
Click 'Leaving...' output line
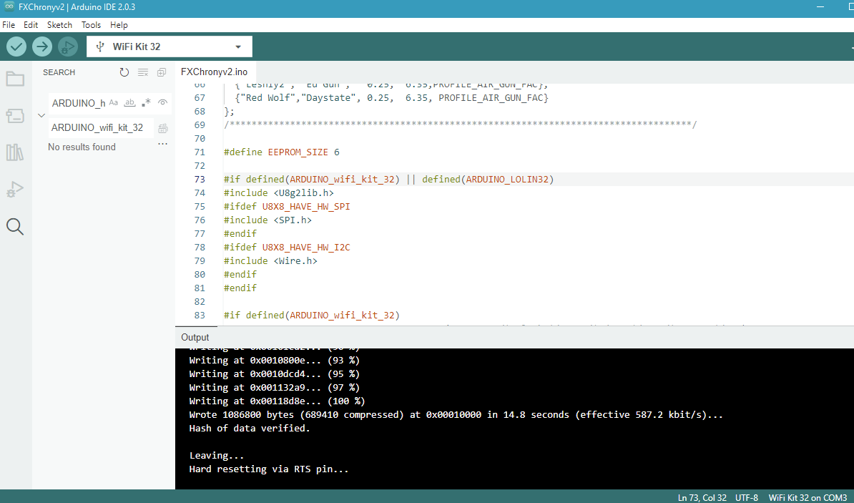click(x=217, y=456)
